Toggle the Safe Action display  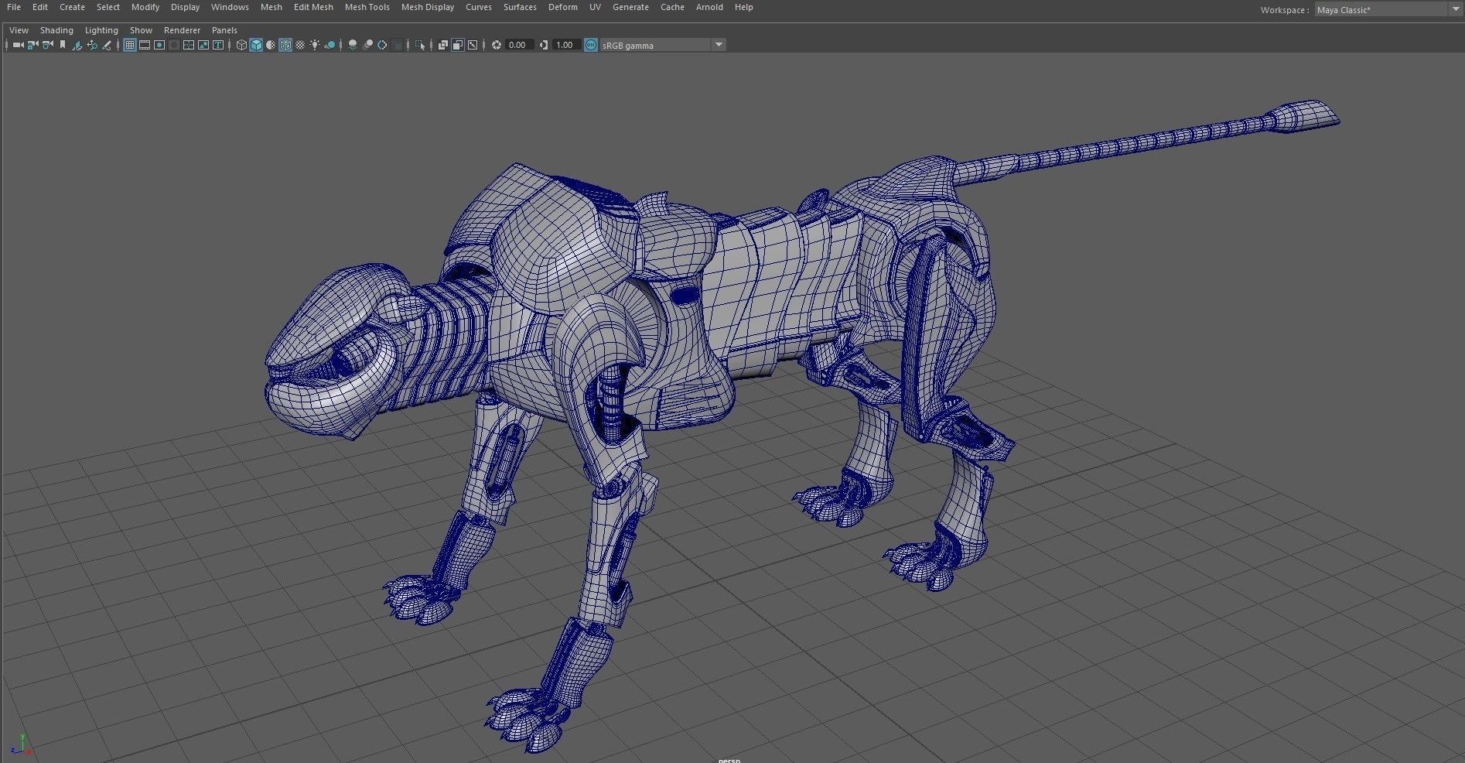pyautogui.click(x=203, y=45)
